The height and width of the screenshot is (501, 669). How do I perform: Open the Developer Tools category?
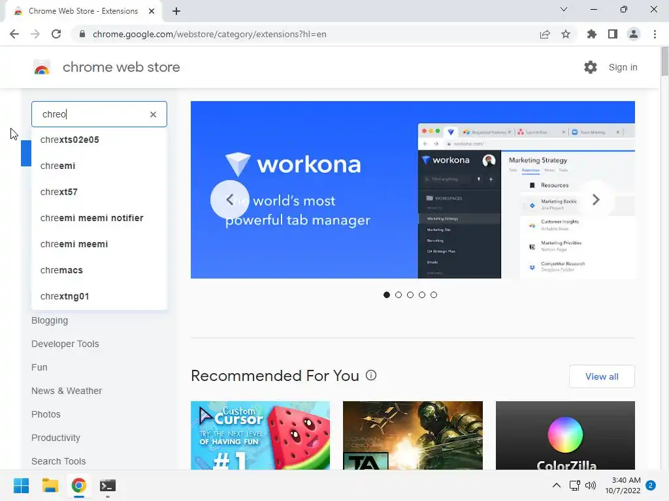click(x=65, y=344)
